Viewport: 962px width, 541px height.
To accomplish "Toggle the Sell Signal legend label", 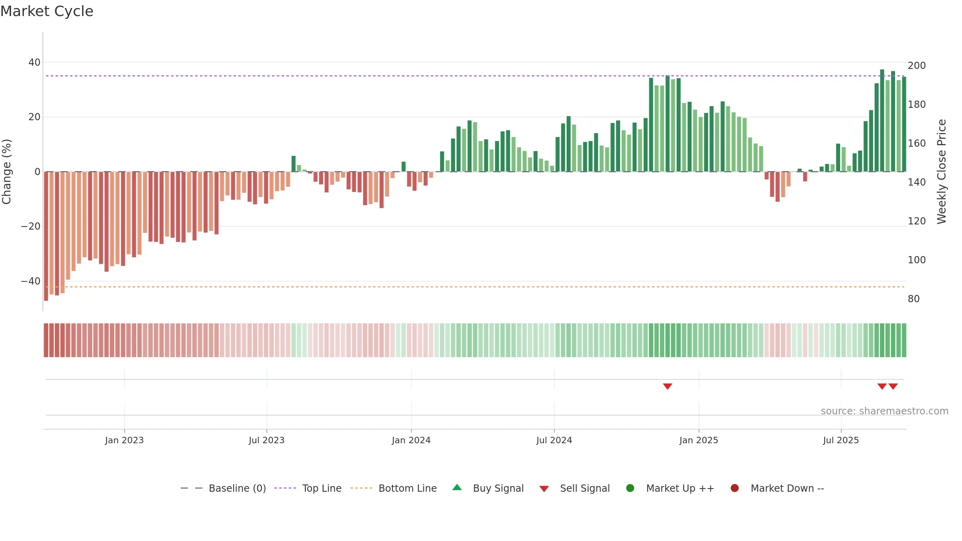I will (585, 488).
